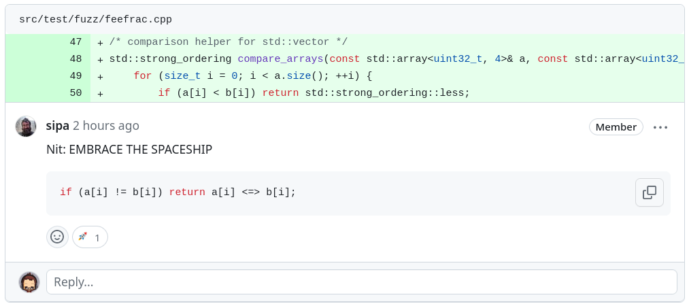The width and height of the screenshot is (689, 306).
Task: Toggle the rocket reaction on the comment
Action: click(90, 237)
